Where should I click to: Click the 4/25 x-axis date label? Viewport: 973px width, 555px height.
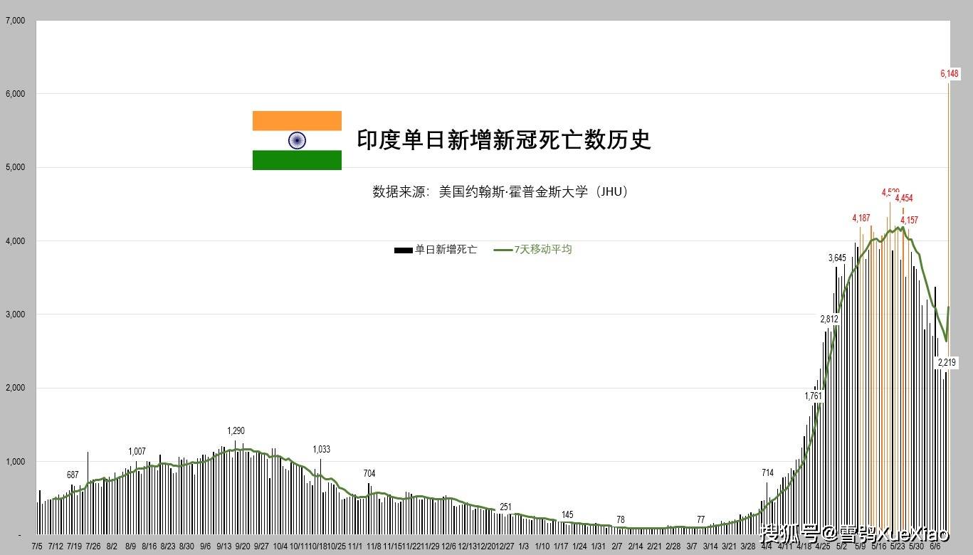tap(822, 546)
